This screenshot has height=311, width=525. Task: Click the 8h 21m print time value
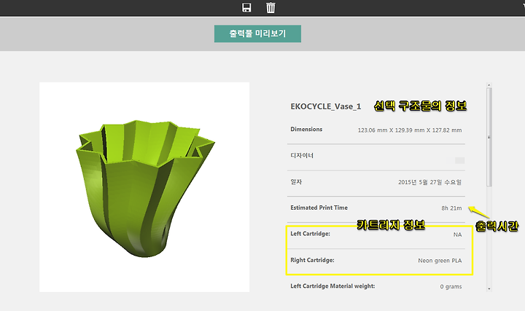[x=451, y=208]
